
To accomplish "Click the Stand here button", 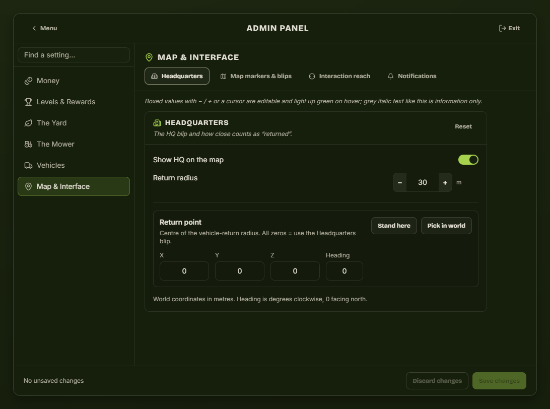I will (394, 226).
